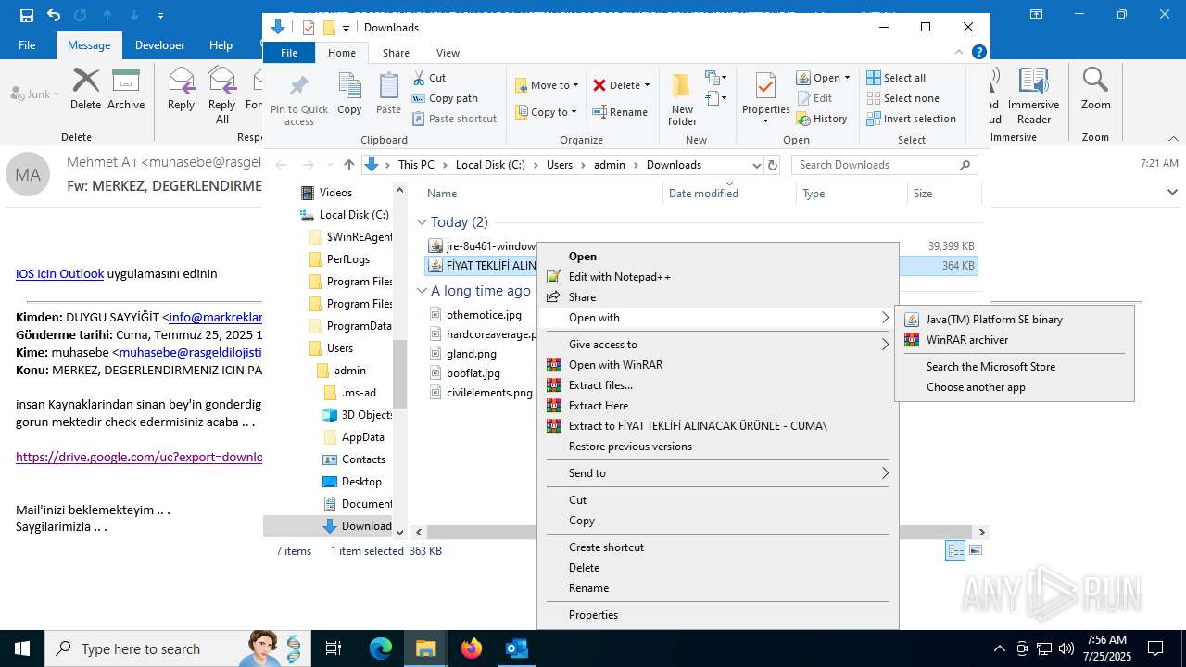Click Cut in the Clipboard group

point(429,78)
